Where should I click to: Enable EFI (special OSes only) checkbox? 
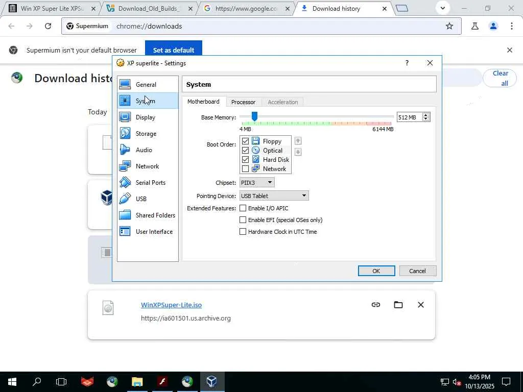tap(243, 219)
